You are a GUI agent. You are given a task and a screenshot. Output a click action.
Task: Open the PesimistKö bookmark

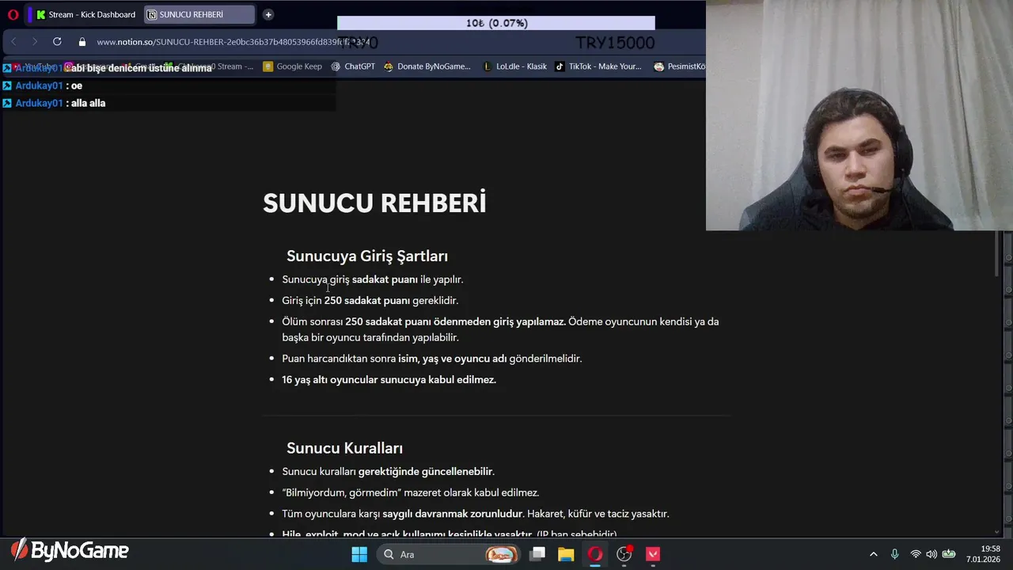coord(679,66)
